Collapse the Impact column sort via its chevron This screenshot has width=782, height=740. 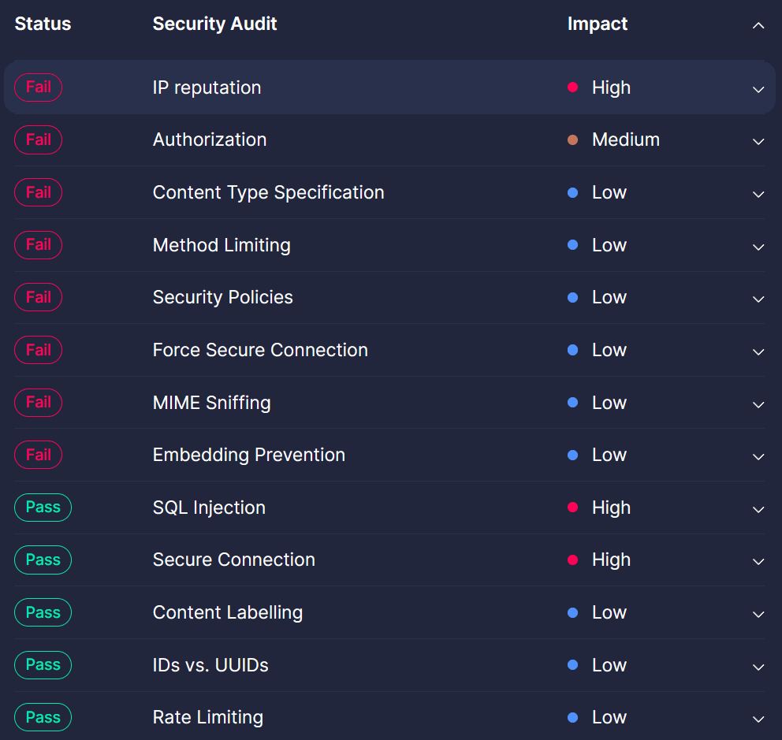coord(758,25)
